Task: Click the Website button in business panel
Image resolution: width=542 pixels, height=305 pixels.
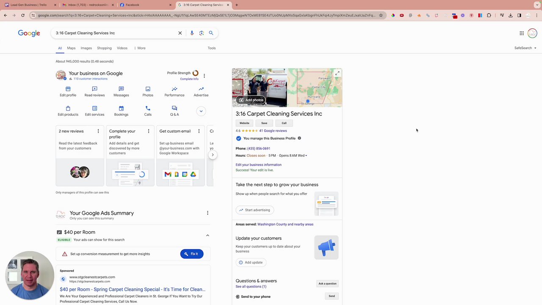Action: pos(244,123)
